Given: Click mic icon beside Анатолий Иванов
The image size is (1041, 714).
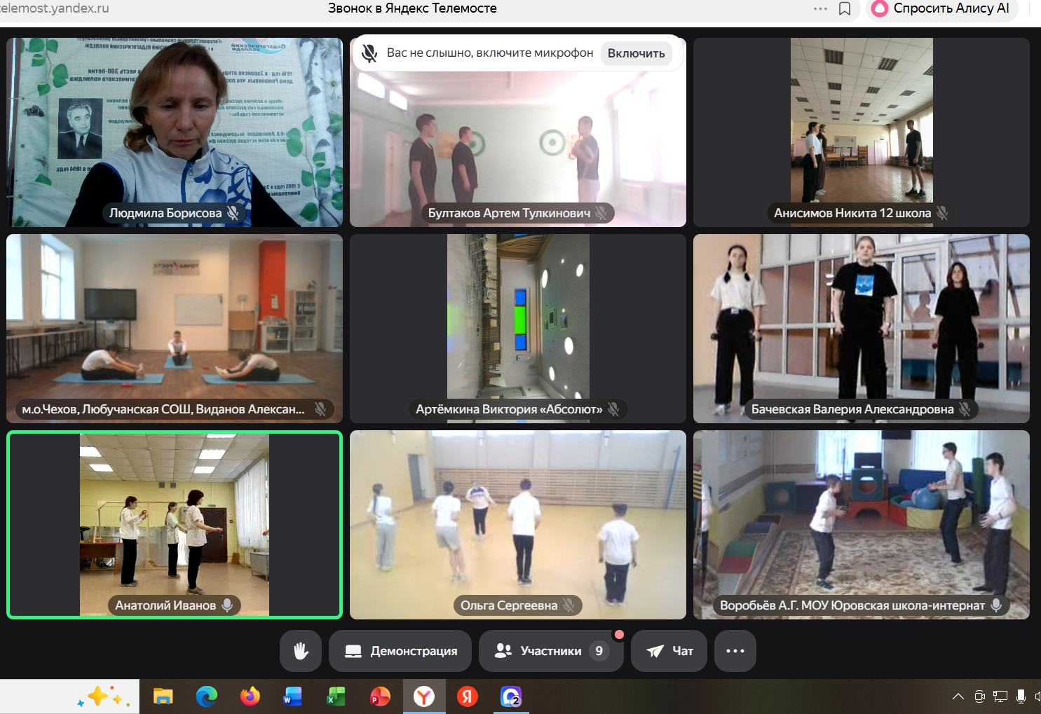Looking at the screenshot, I should [x=227, y=605].
